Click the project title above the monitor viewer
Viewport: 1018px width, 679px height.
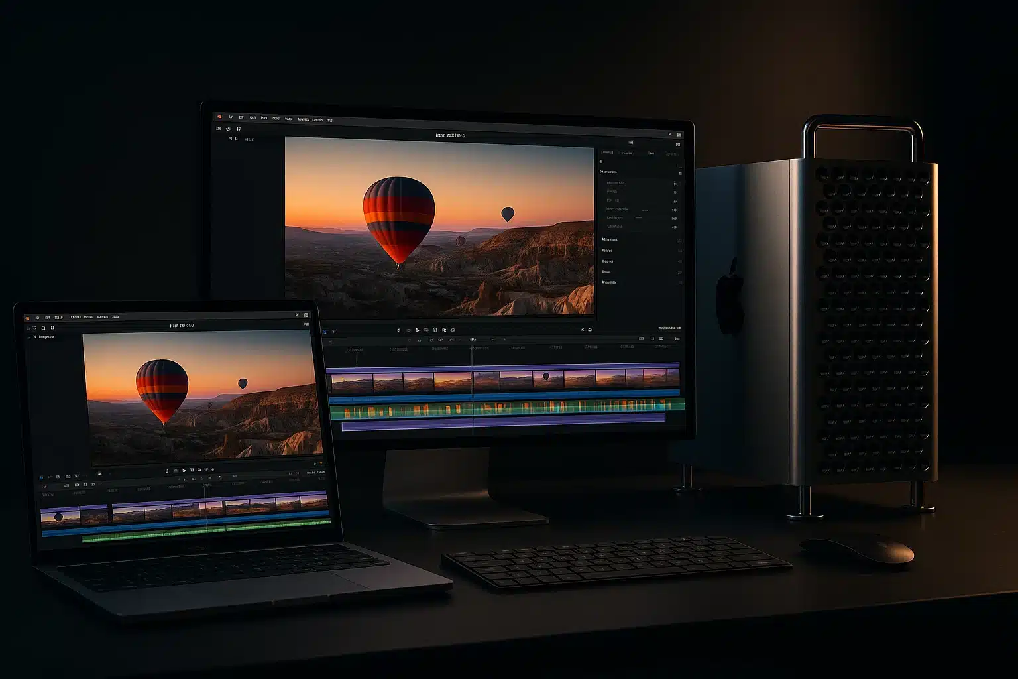point(451,135)
